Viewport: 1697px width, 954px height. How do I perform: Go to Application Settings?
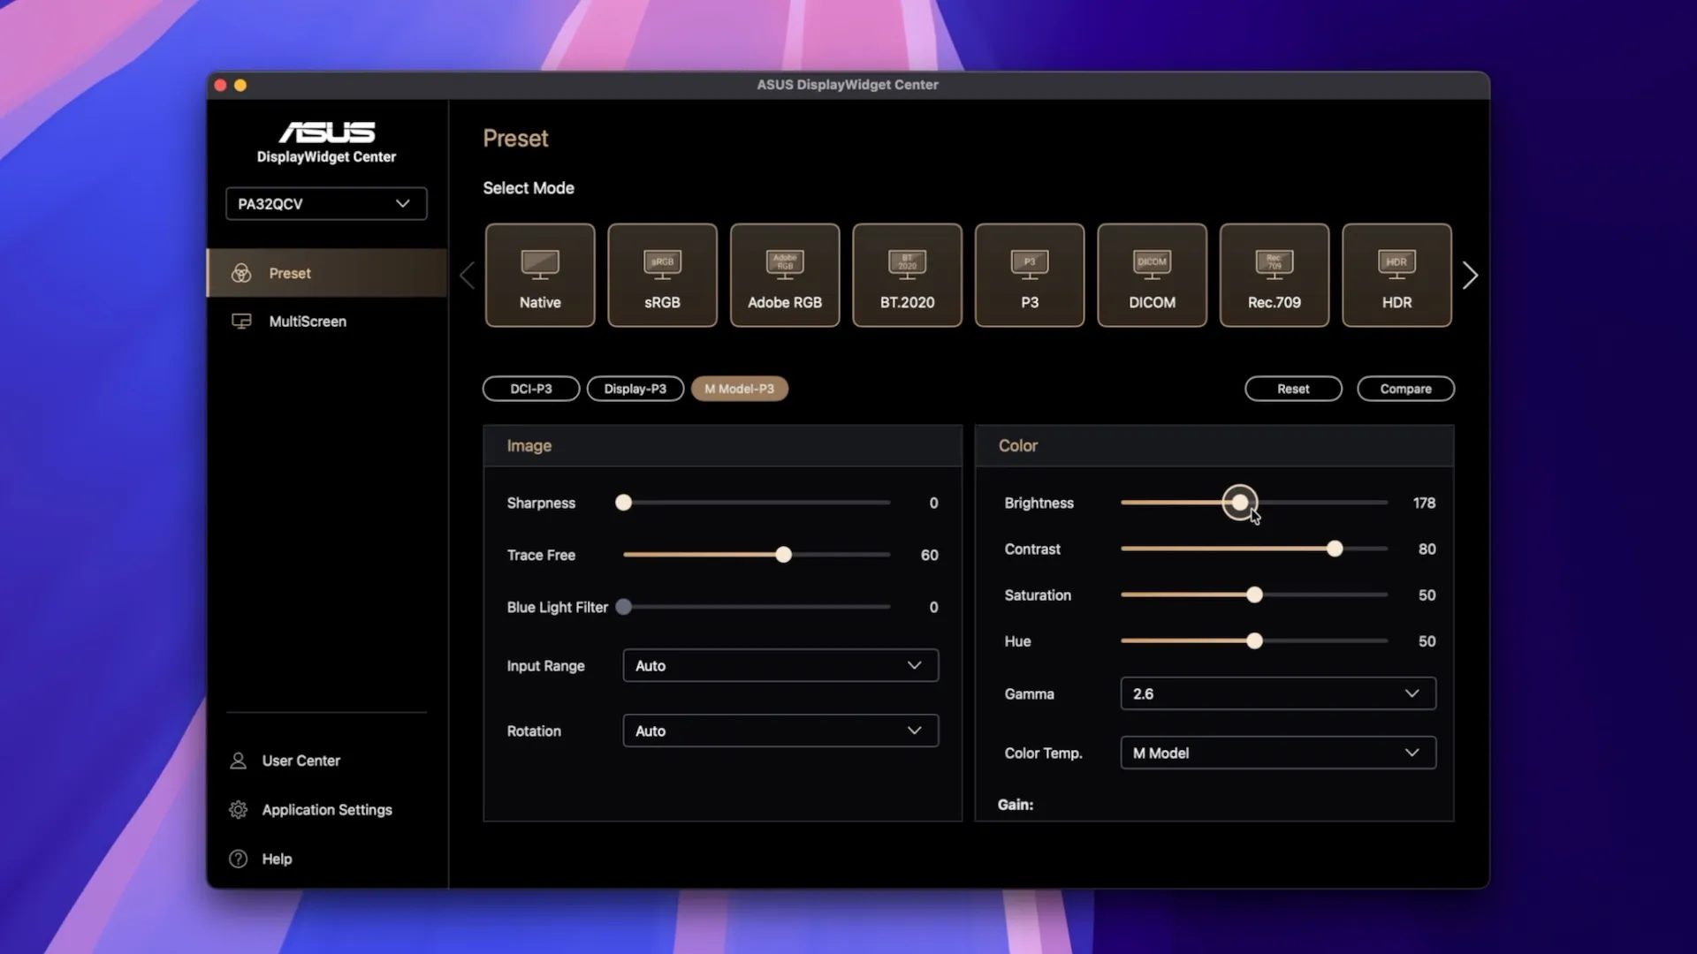click(x=326, y=810)
